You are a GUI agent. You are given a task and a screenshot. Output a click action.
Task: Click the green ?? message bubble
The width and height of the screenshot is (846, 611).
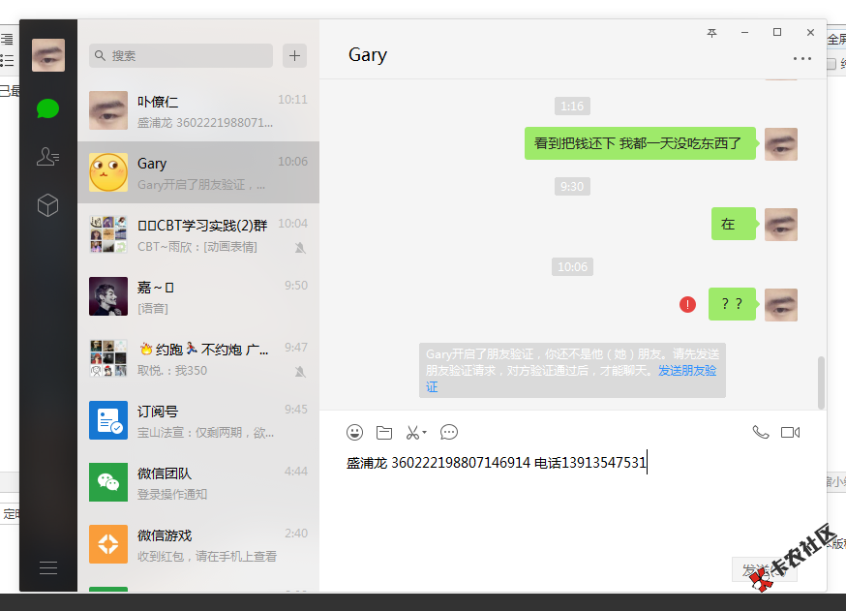tap(732, 304)
